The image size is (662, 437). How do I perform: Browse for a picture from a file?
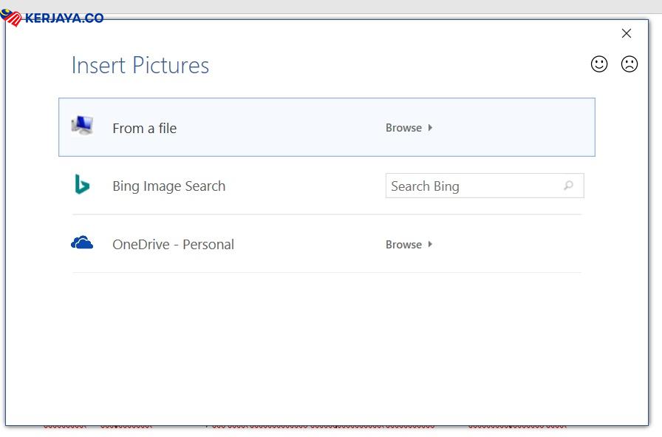point(403,128)
